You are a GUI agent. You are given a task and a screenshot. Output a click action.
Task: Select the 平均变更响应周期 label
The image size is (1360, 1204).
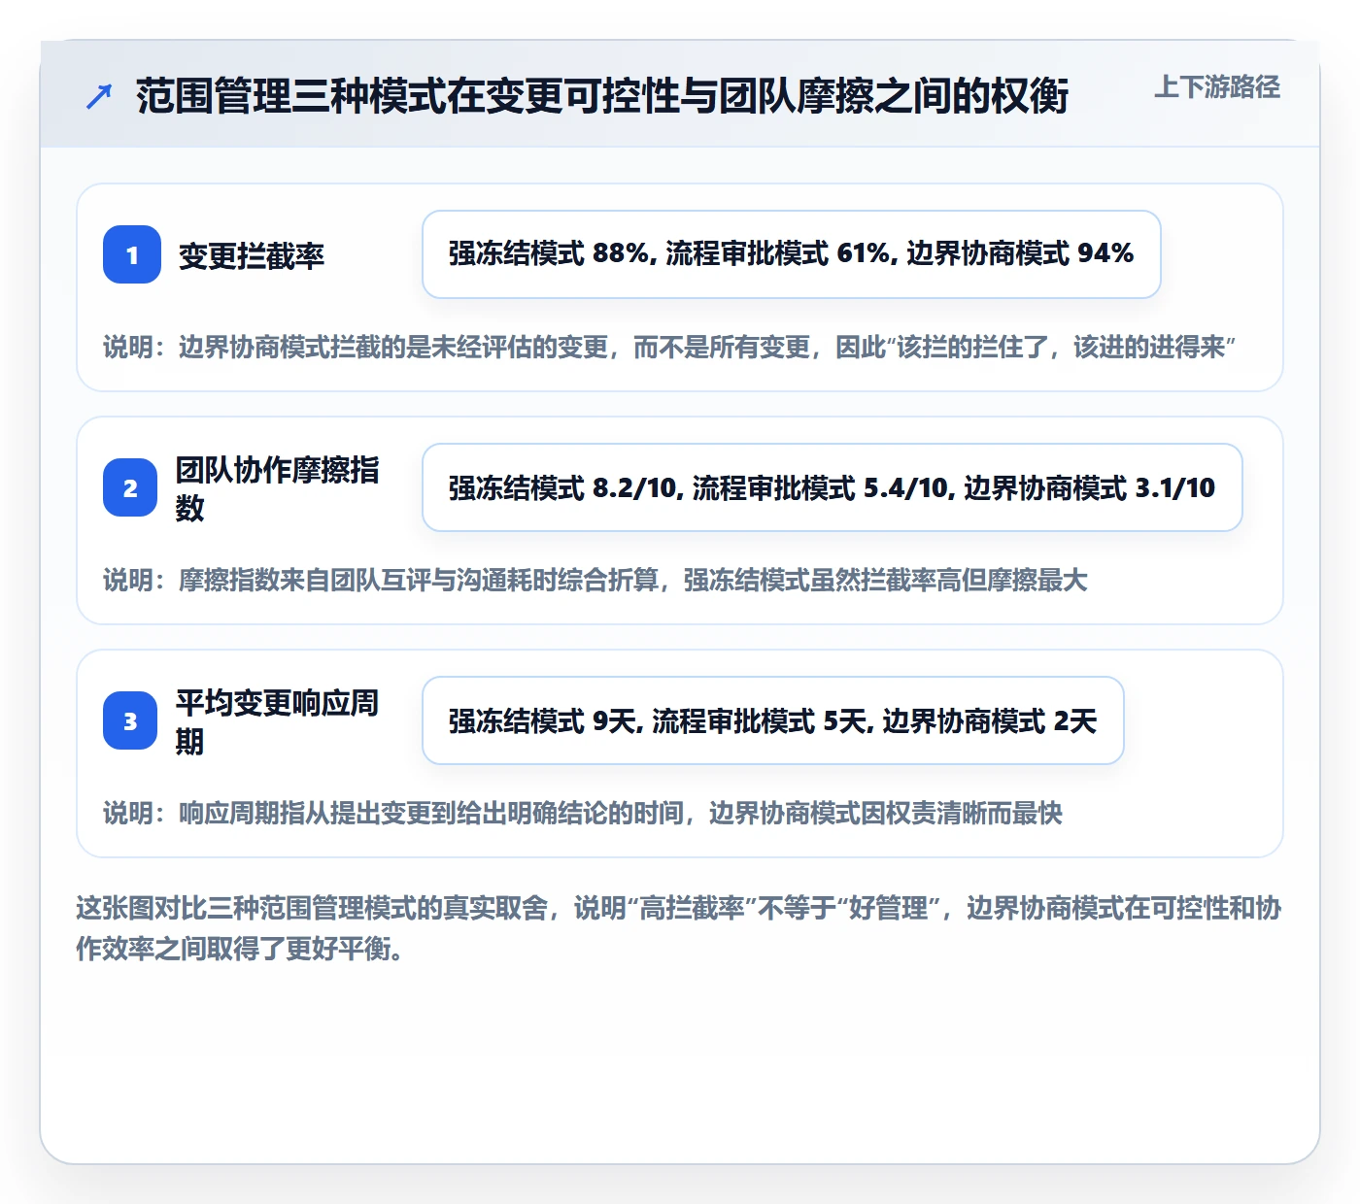click(x=278, y=721)
